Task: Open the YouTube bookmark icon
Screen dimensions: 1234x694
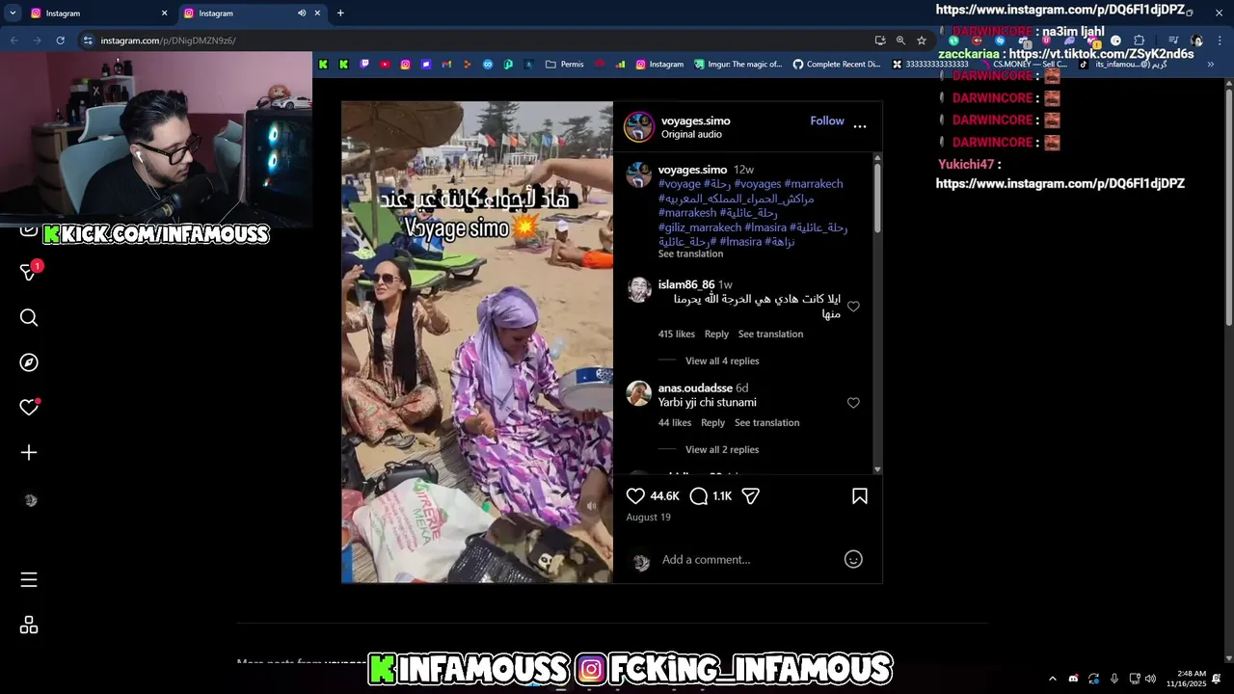Action: [x=385, y=65]
